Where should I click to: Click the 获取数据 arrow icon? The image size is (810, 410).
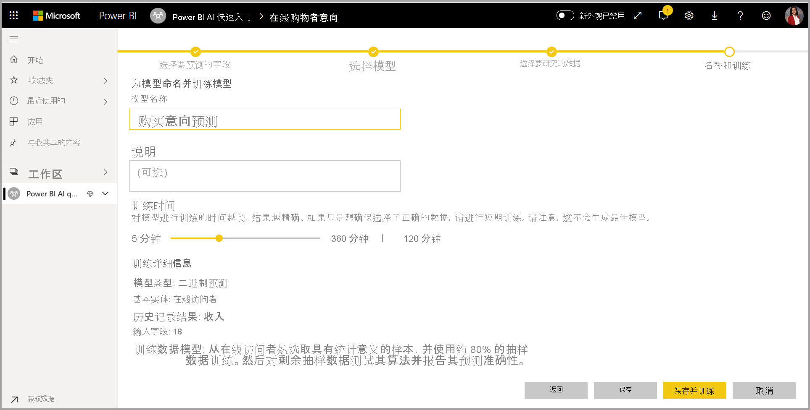14,400
